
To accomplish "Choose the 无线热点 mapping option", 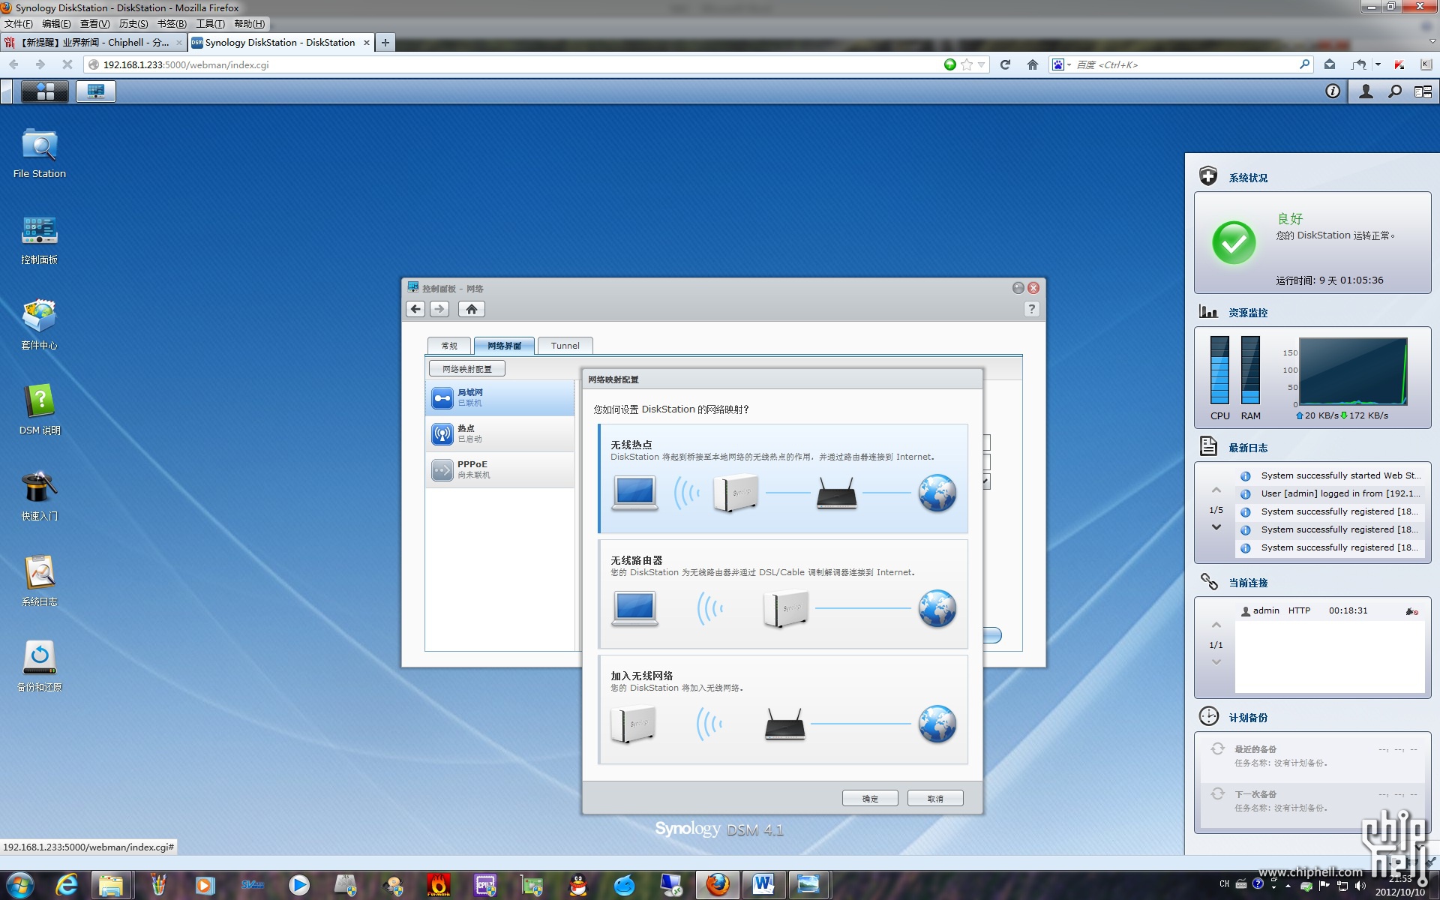I will [783, 478].
